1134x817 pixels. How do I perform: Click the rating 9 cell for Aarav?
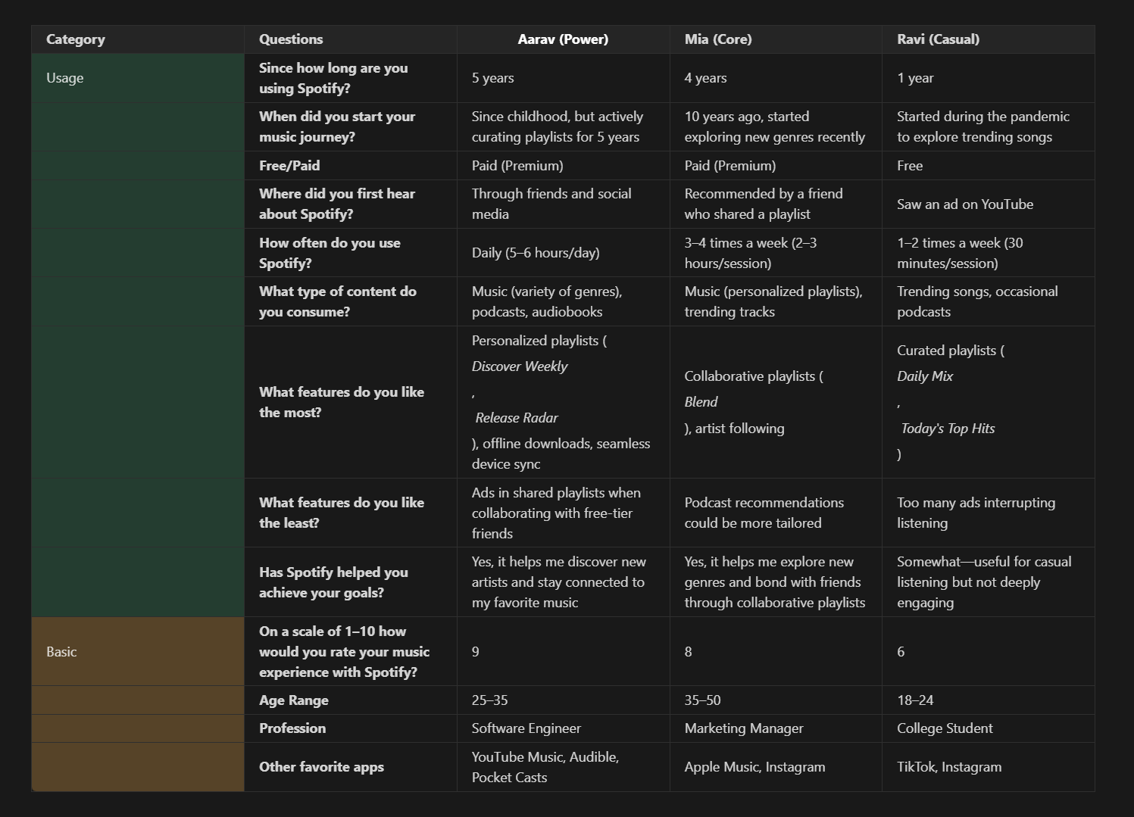[x=563, y=651]
